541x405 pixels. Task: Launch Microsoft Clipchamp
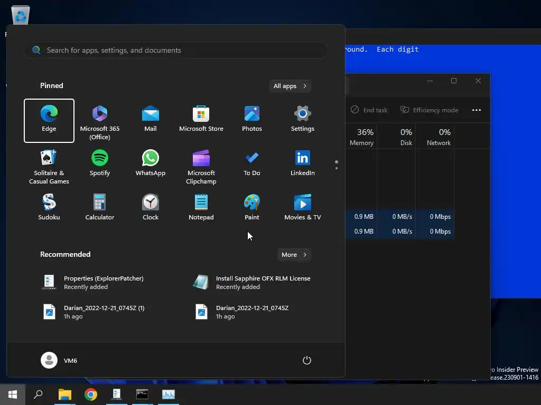pos(201,167)
